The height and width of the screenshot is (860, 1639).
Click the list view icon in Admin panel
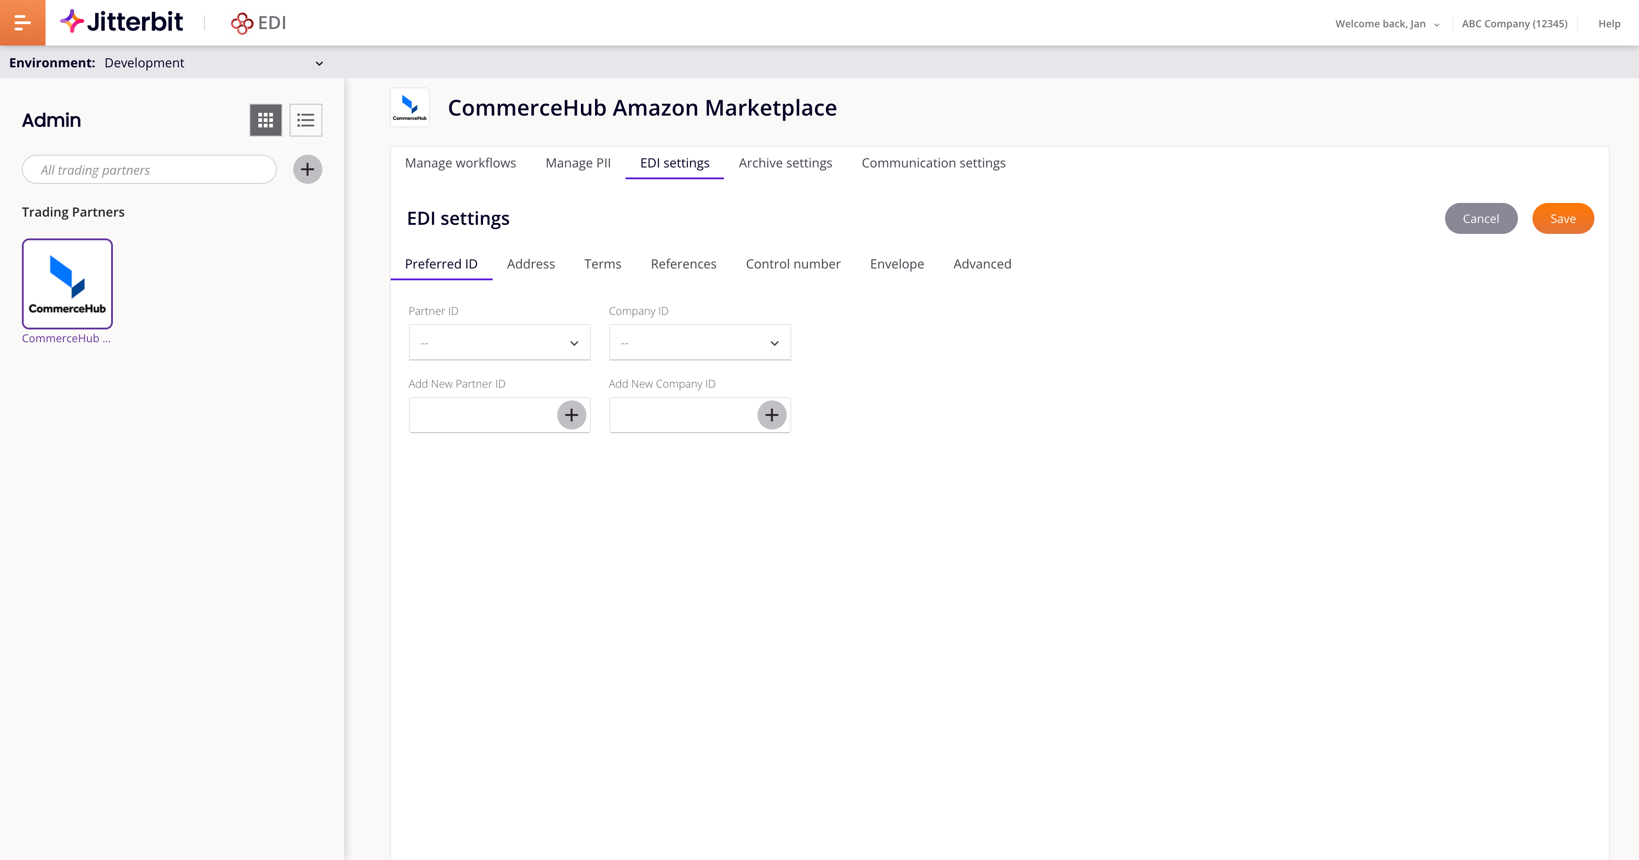coord(305,120)
